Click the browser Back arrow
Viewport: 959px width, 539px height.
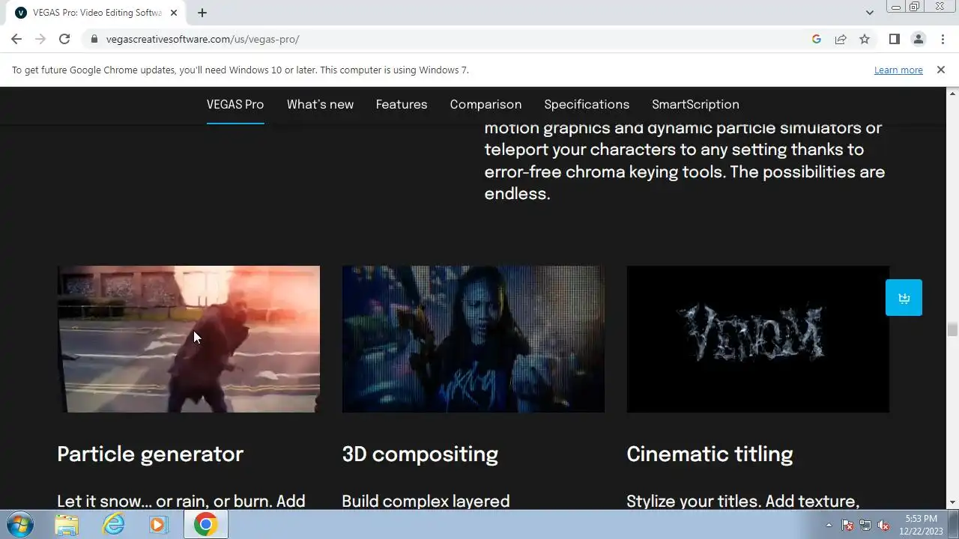tap(16, 39)
